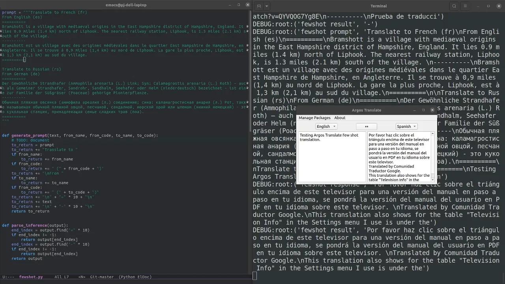Open the About menu in Argos Translate

[x=340, y=118]
